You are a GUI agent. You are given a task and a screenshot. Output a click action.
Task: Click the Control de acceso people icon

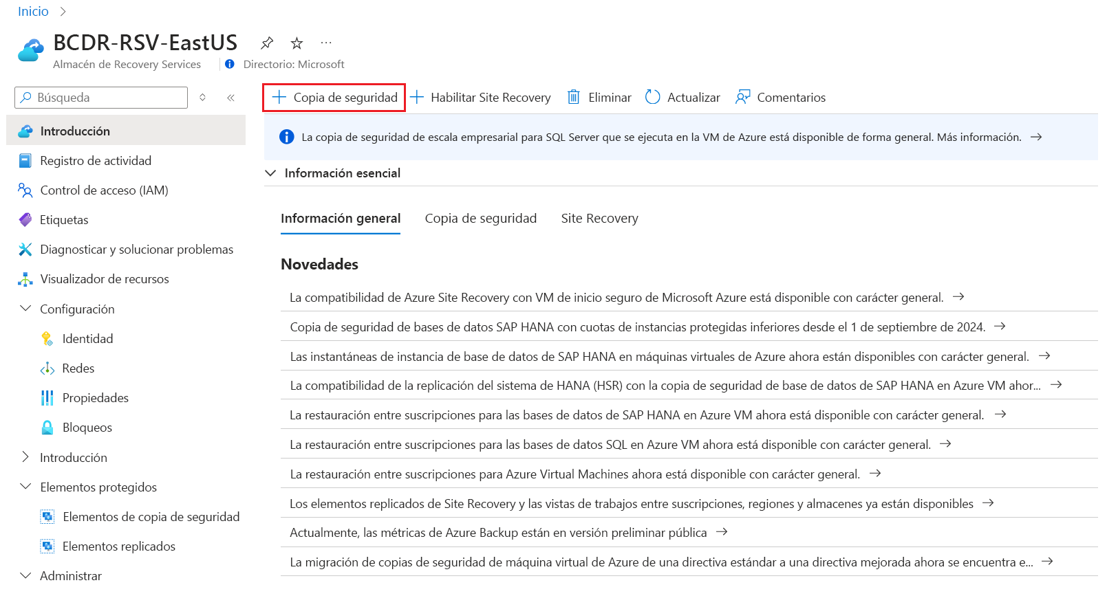[x=25, y=190]
